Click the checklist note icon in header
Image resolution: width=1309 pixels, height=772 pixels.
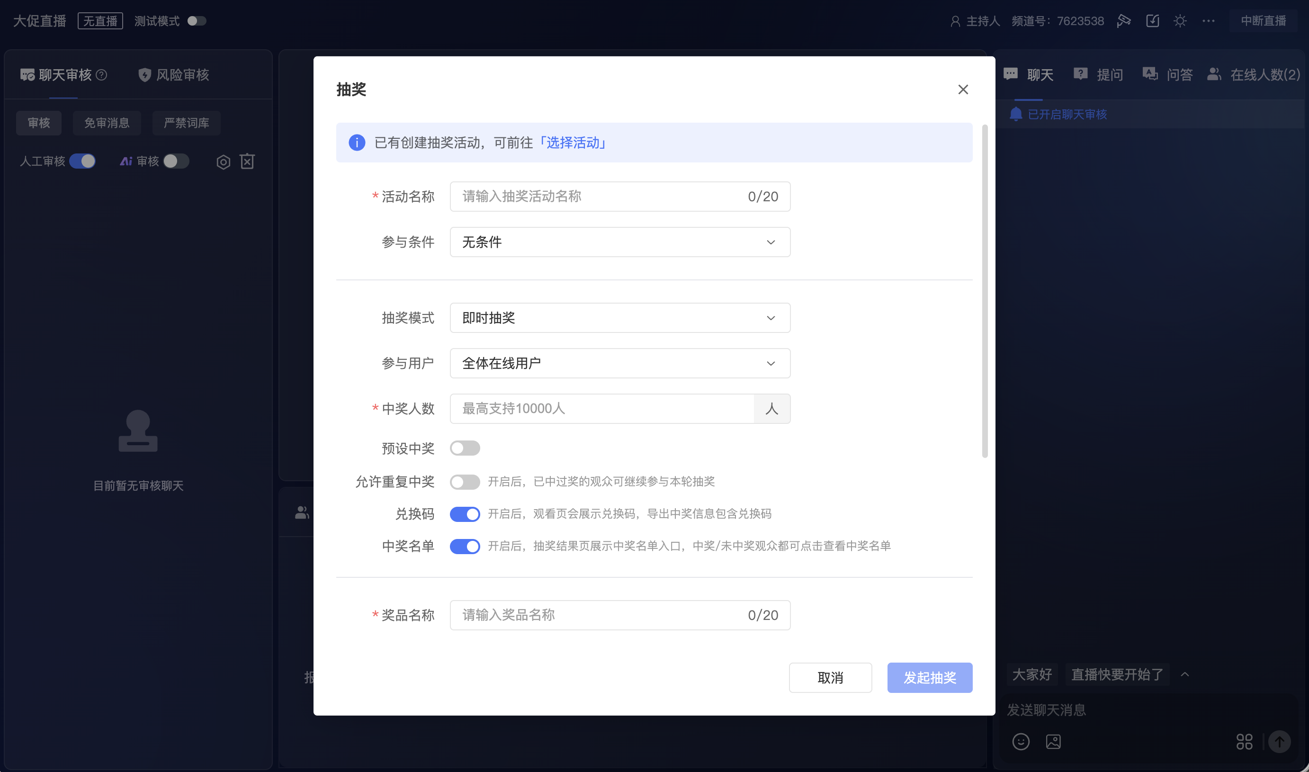pyautogui.click(x=1152, y=21)
